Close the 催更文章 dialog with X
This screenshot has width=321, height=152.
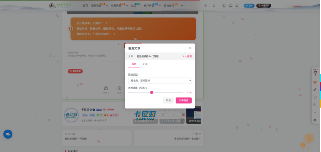190,48
